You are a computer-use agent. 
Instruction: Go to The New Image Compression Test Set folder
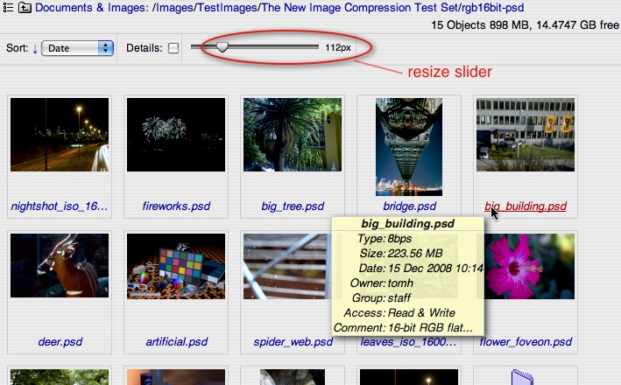[360, 8]
